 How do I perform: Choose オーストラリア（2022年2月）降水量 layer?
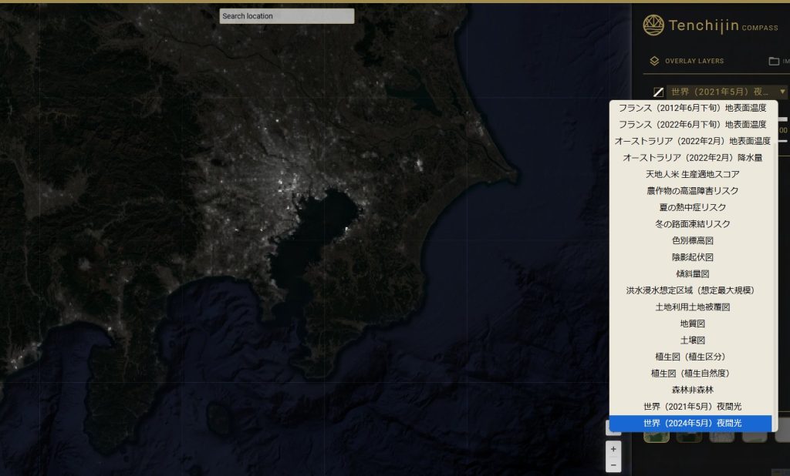click(x=692, y=157)
